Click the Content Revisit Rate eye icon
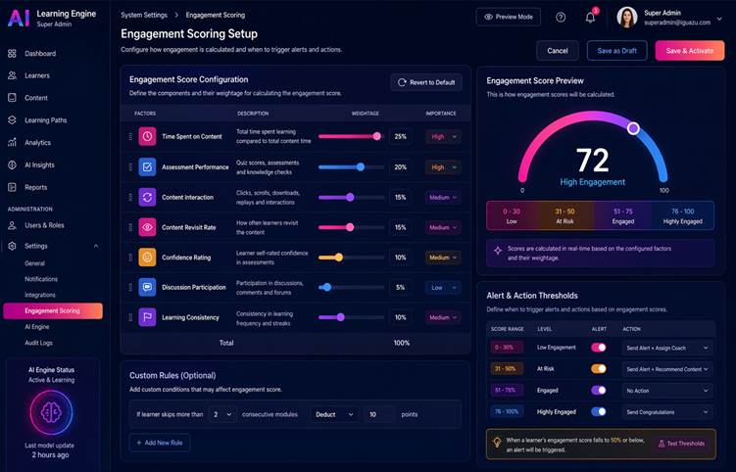 click(x=147, y=227)
